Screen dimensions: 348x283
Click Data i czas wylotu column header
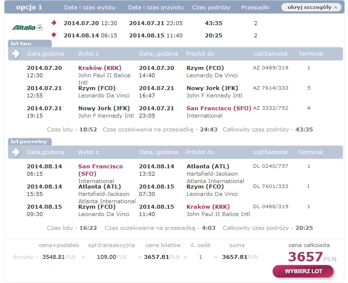tap(90, 7)
